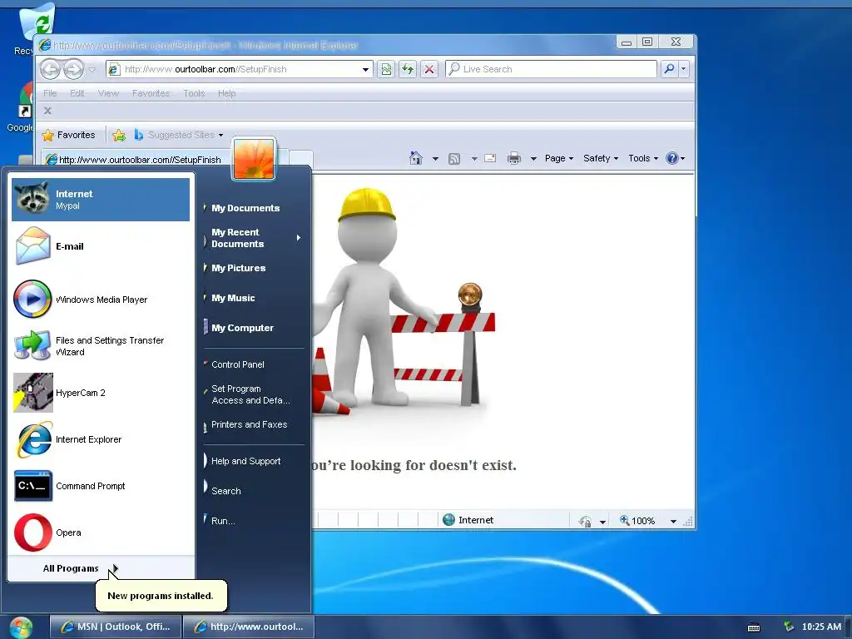The width and height of the screenshot is (852, 639).
Task: Open a new tab
Action: tap(300, 158)
